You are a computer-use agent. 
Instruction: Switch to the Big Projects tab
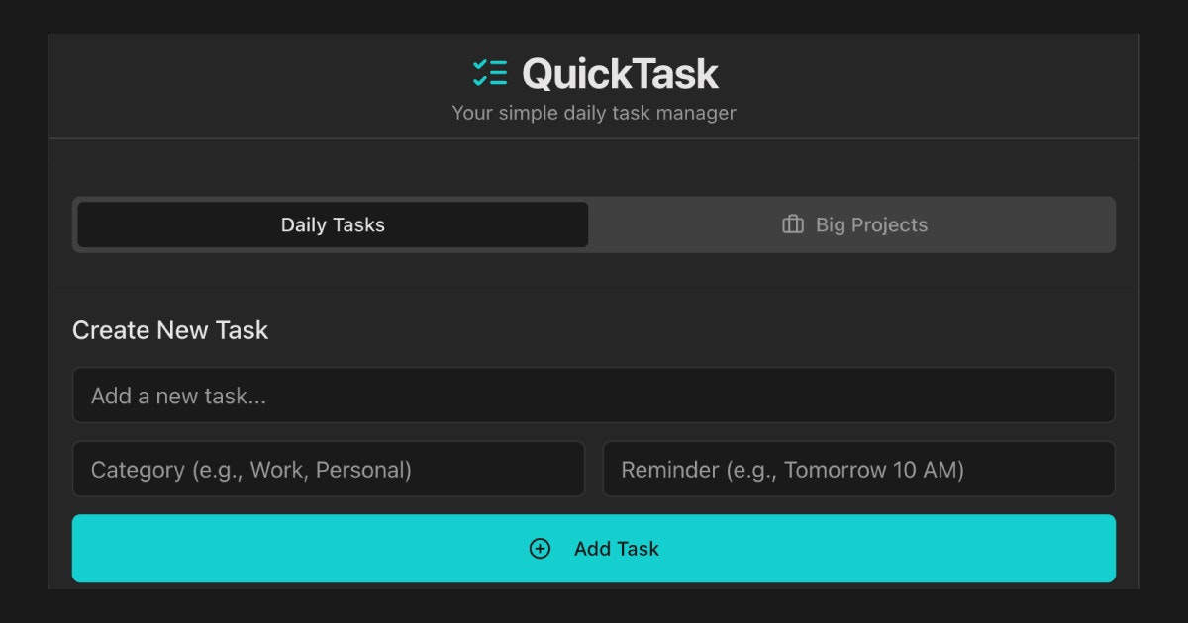click(852, 224)
